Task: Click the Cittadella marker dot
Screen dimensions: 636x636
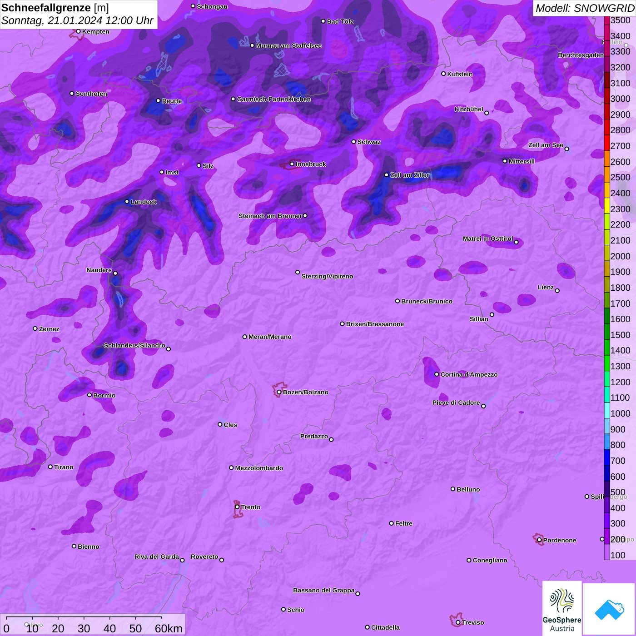Action: tap(367, 627)
